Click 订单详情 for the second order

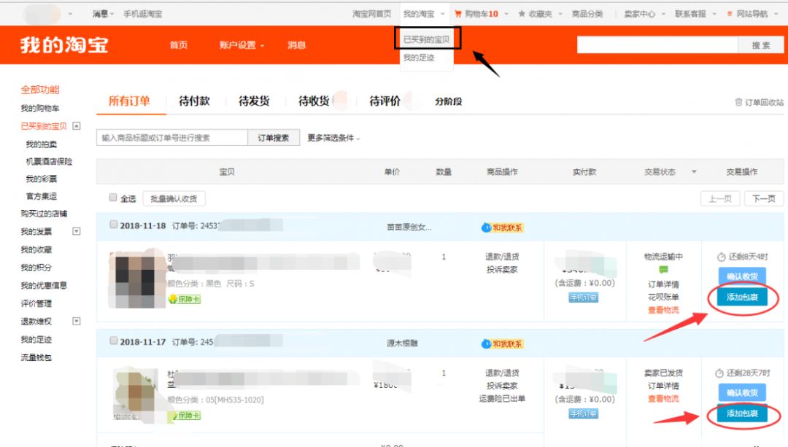pyautogui.click(x=663, y=386)
